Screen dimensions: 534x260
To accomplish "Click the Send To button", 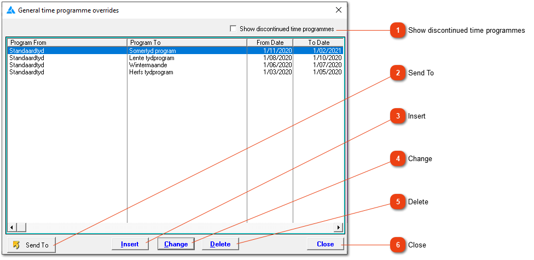I will pyautogui.click(x=31, y=245).
